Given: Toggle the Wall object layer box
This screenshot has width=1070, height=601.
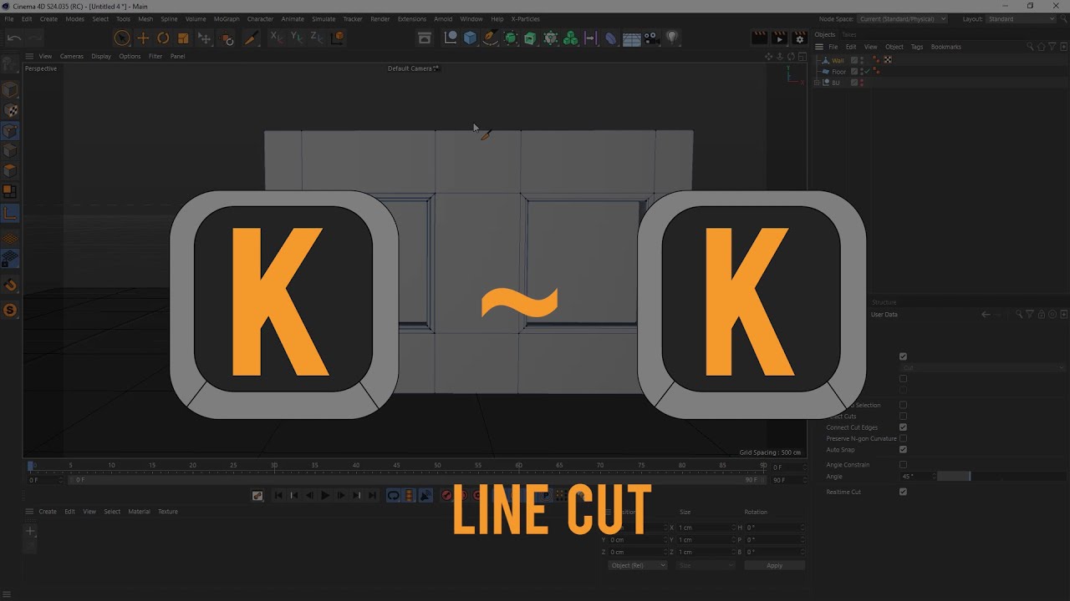Looking at the screenshot, I should click(853, 60).
